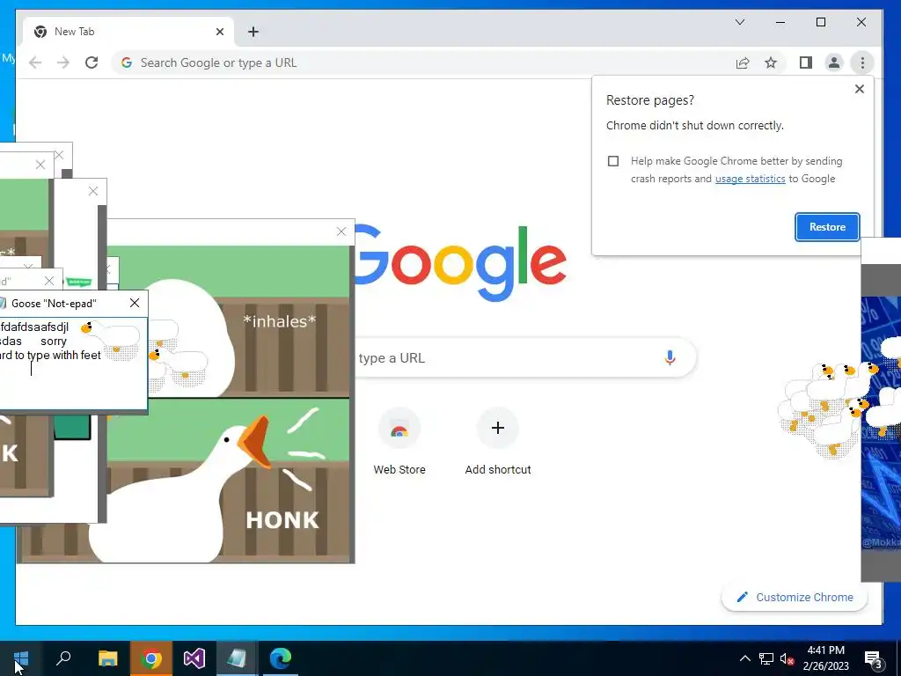Click the muted volume tray icon
The width and height of the screenshot is (901, 676).
[x=787, y=658]
